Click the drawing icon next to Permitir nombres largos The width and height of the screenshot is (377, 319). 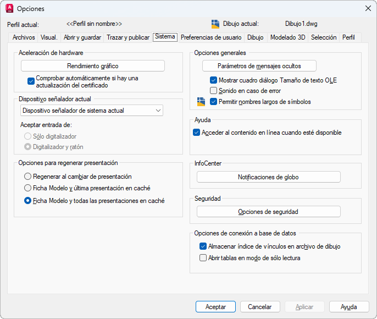click(201, 101)
